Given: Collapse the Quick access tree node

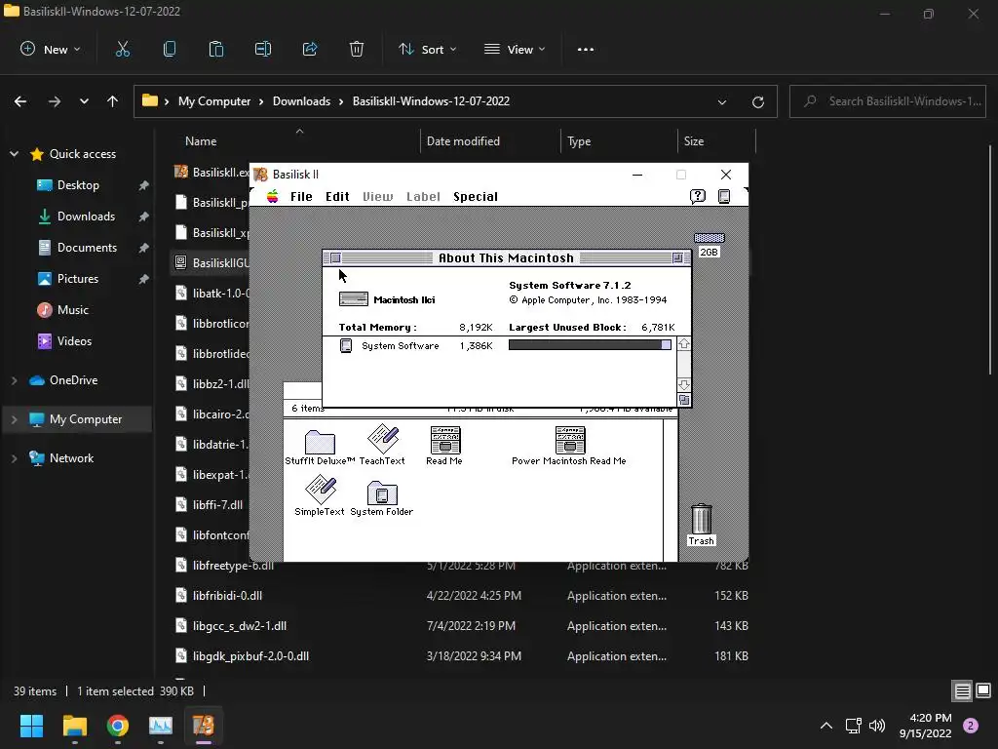Looking at the screenshot, I should coord(14,154).
